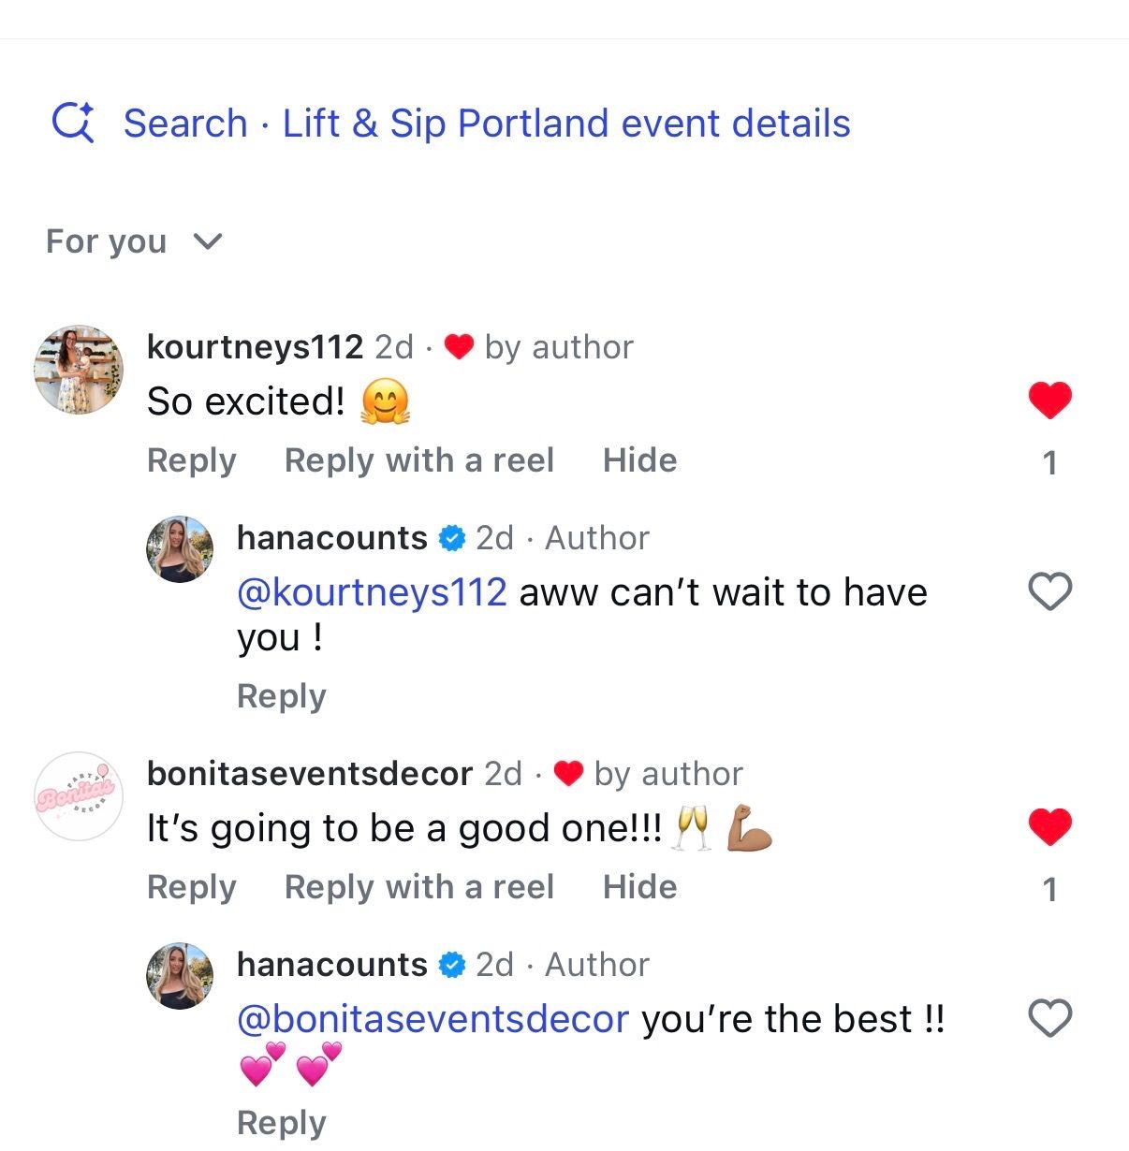Click the AI search magnifier icon
The width and height of the screenshot is (1129, 1151).
tap(73, 123)
